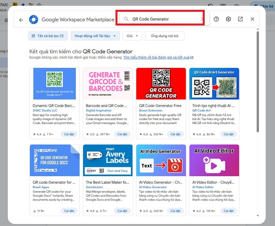Open Generate QRCode & Barcodes thumbnail
275x226 pixels.
tap(108, 84)
